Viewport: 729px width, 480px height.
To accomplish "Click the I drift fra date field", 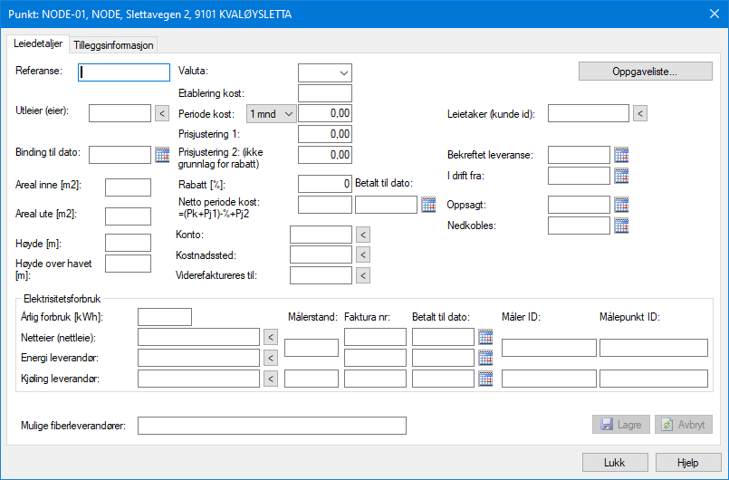I will [x=580, y=176].
